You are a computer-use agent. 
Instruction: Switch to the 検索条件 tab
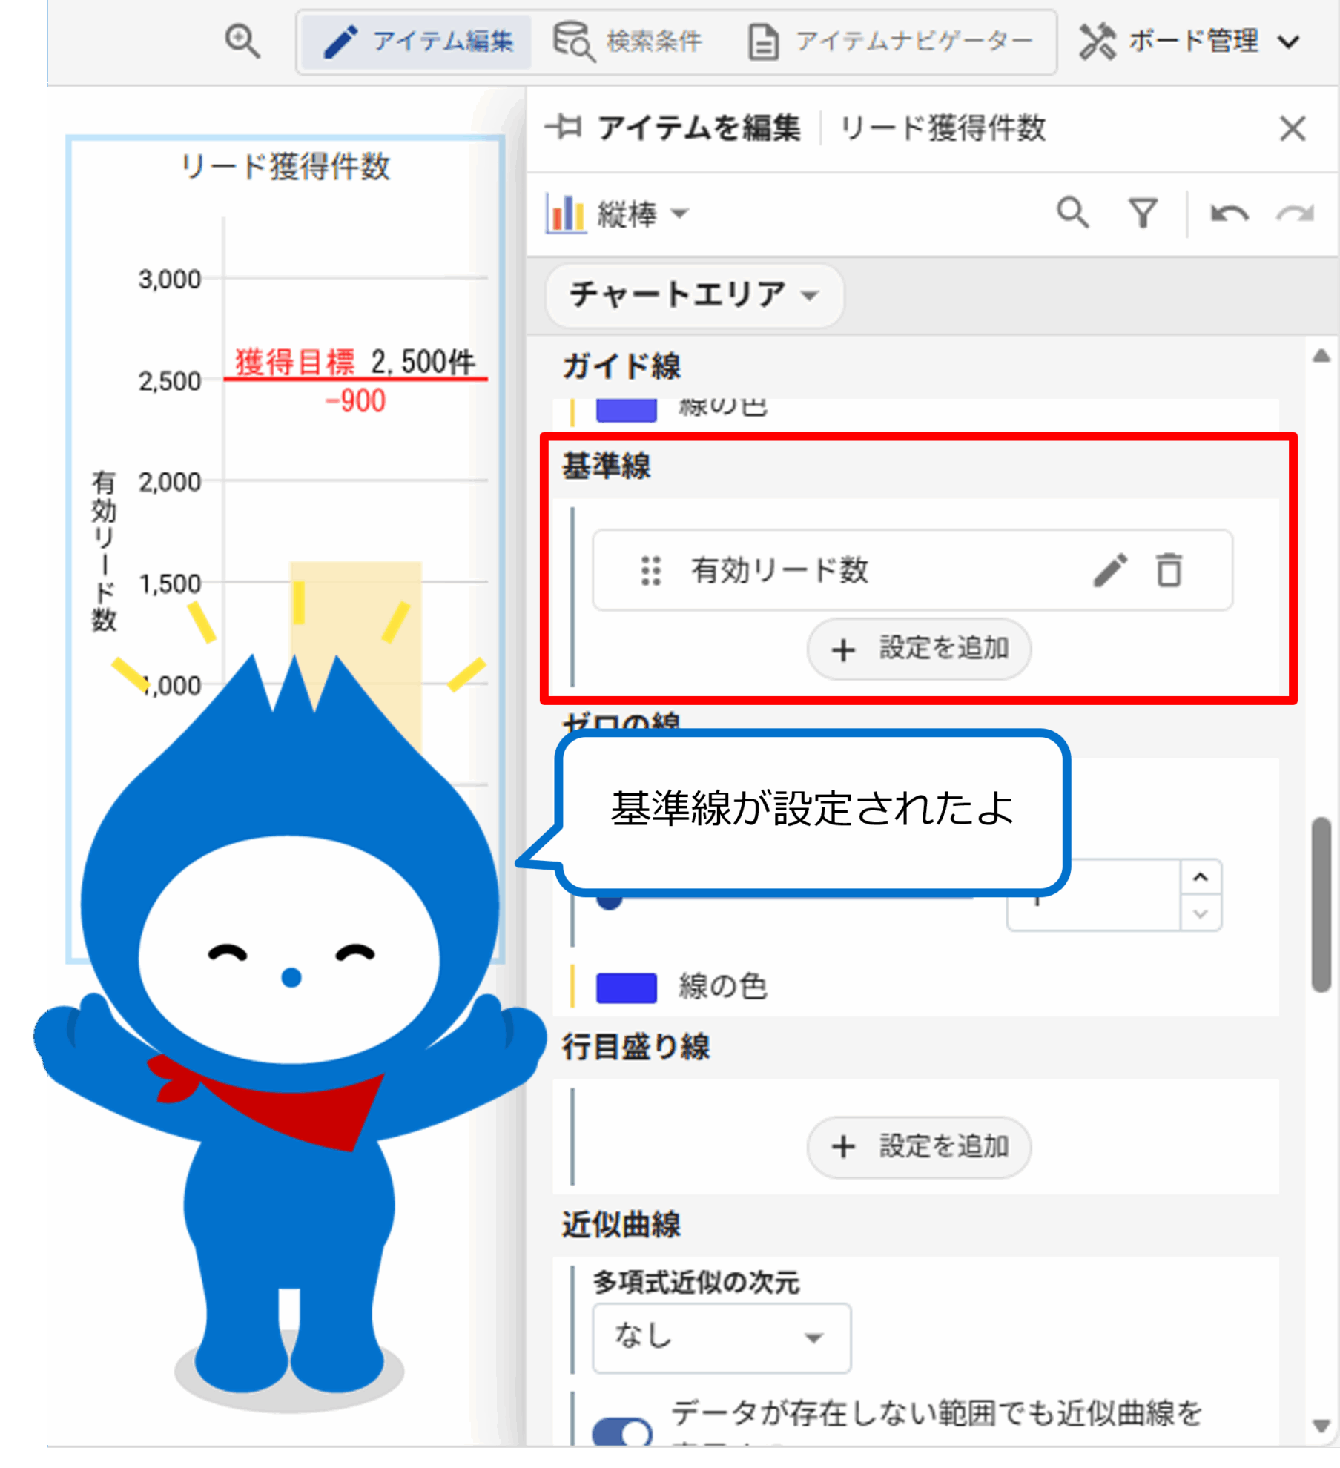point(629,41)
